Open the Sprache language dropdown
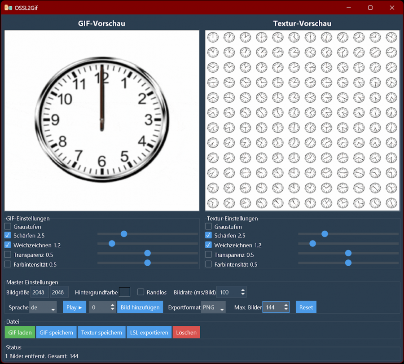Screen dimensions: 404x364 pos(43,307)
